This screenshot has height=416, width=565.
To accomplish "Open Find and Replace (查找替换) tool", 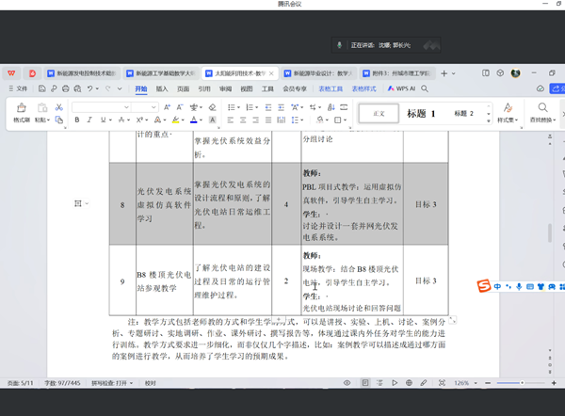I will click(x=542, y=112).
